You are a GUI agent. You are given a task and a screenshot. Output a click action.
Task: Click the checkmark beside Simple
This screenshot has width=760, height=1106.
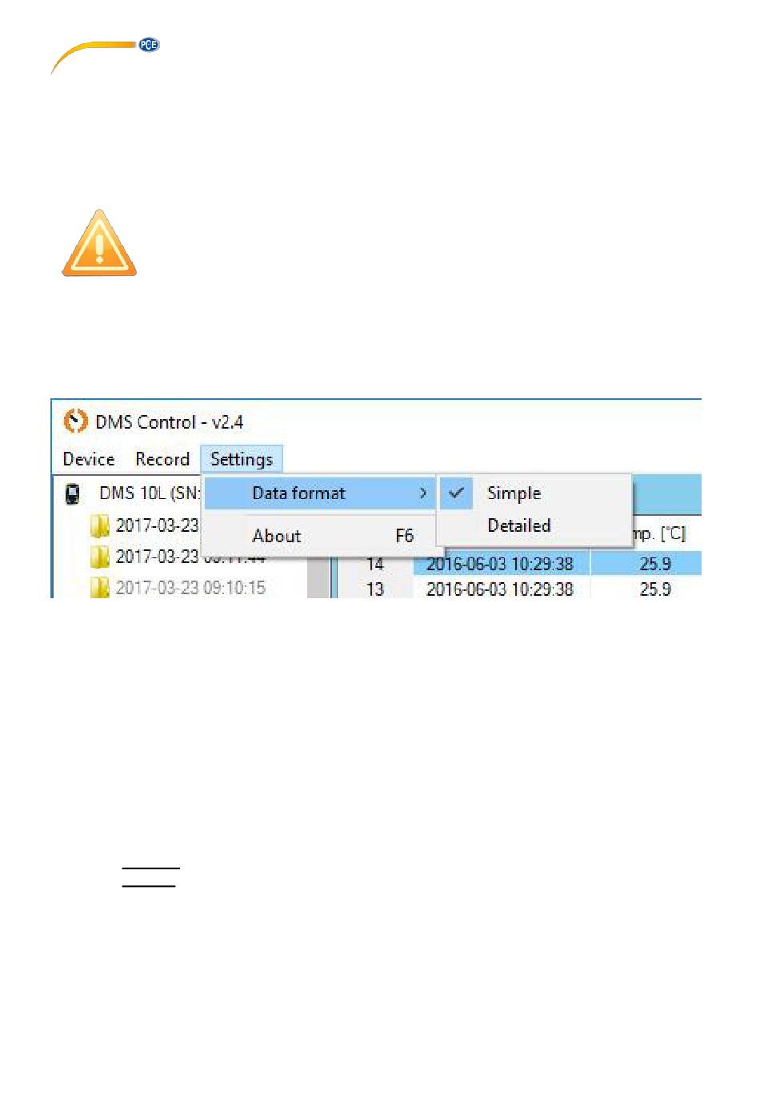[456, 493]
